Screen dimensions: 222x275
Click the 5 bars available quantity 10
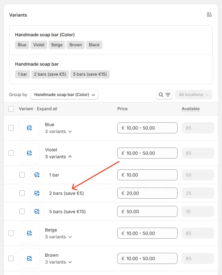198,211
